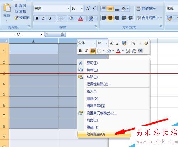Screen dimensions: 178x147
Task: Choose Unhide (取消隐藏) from context menu
Action: pyautogui.click(x=104, y=134)
